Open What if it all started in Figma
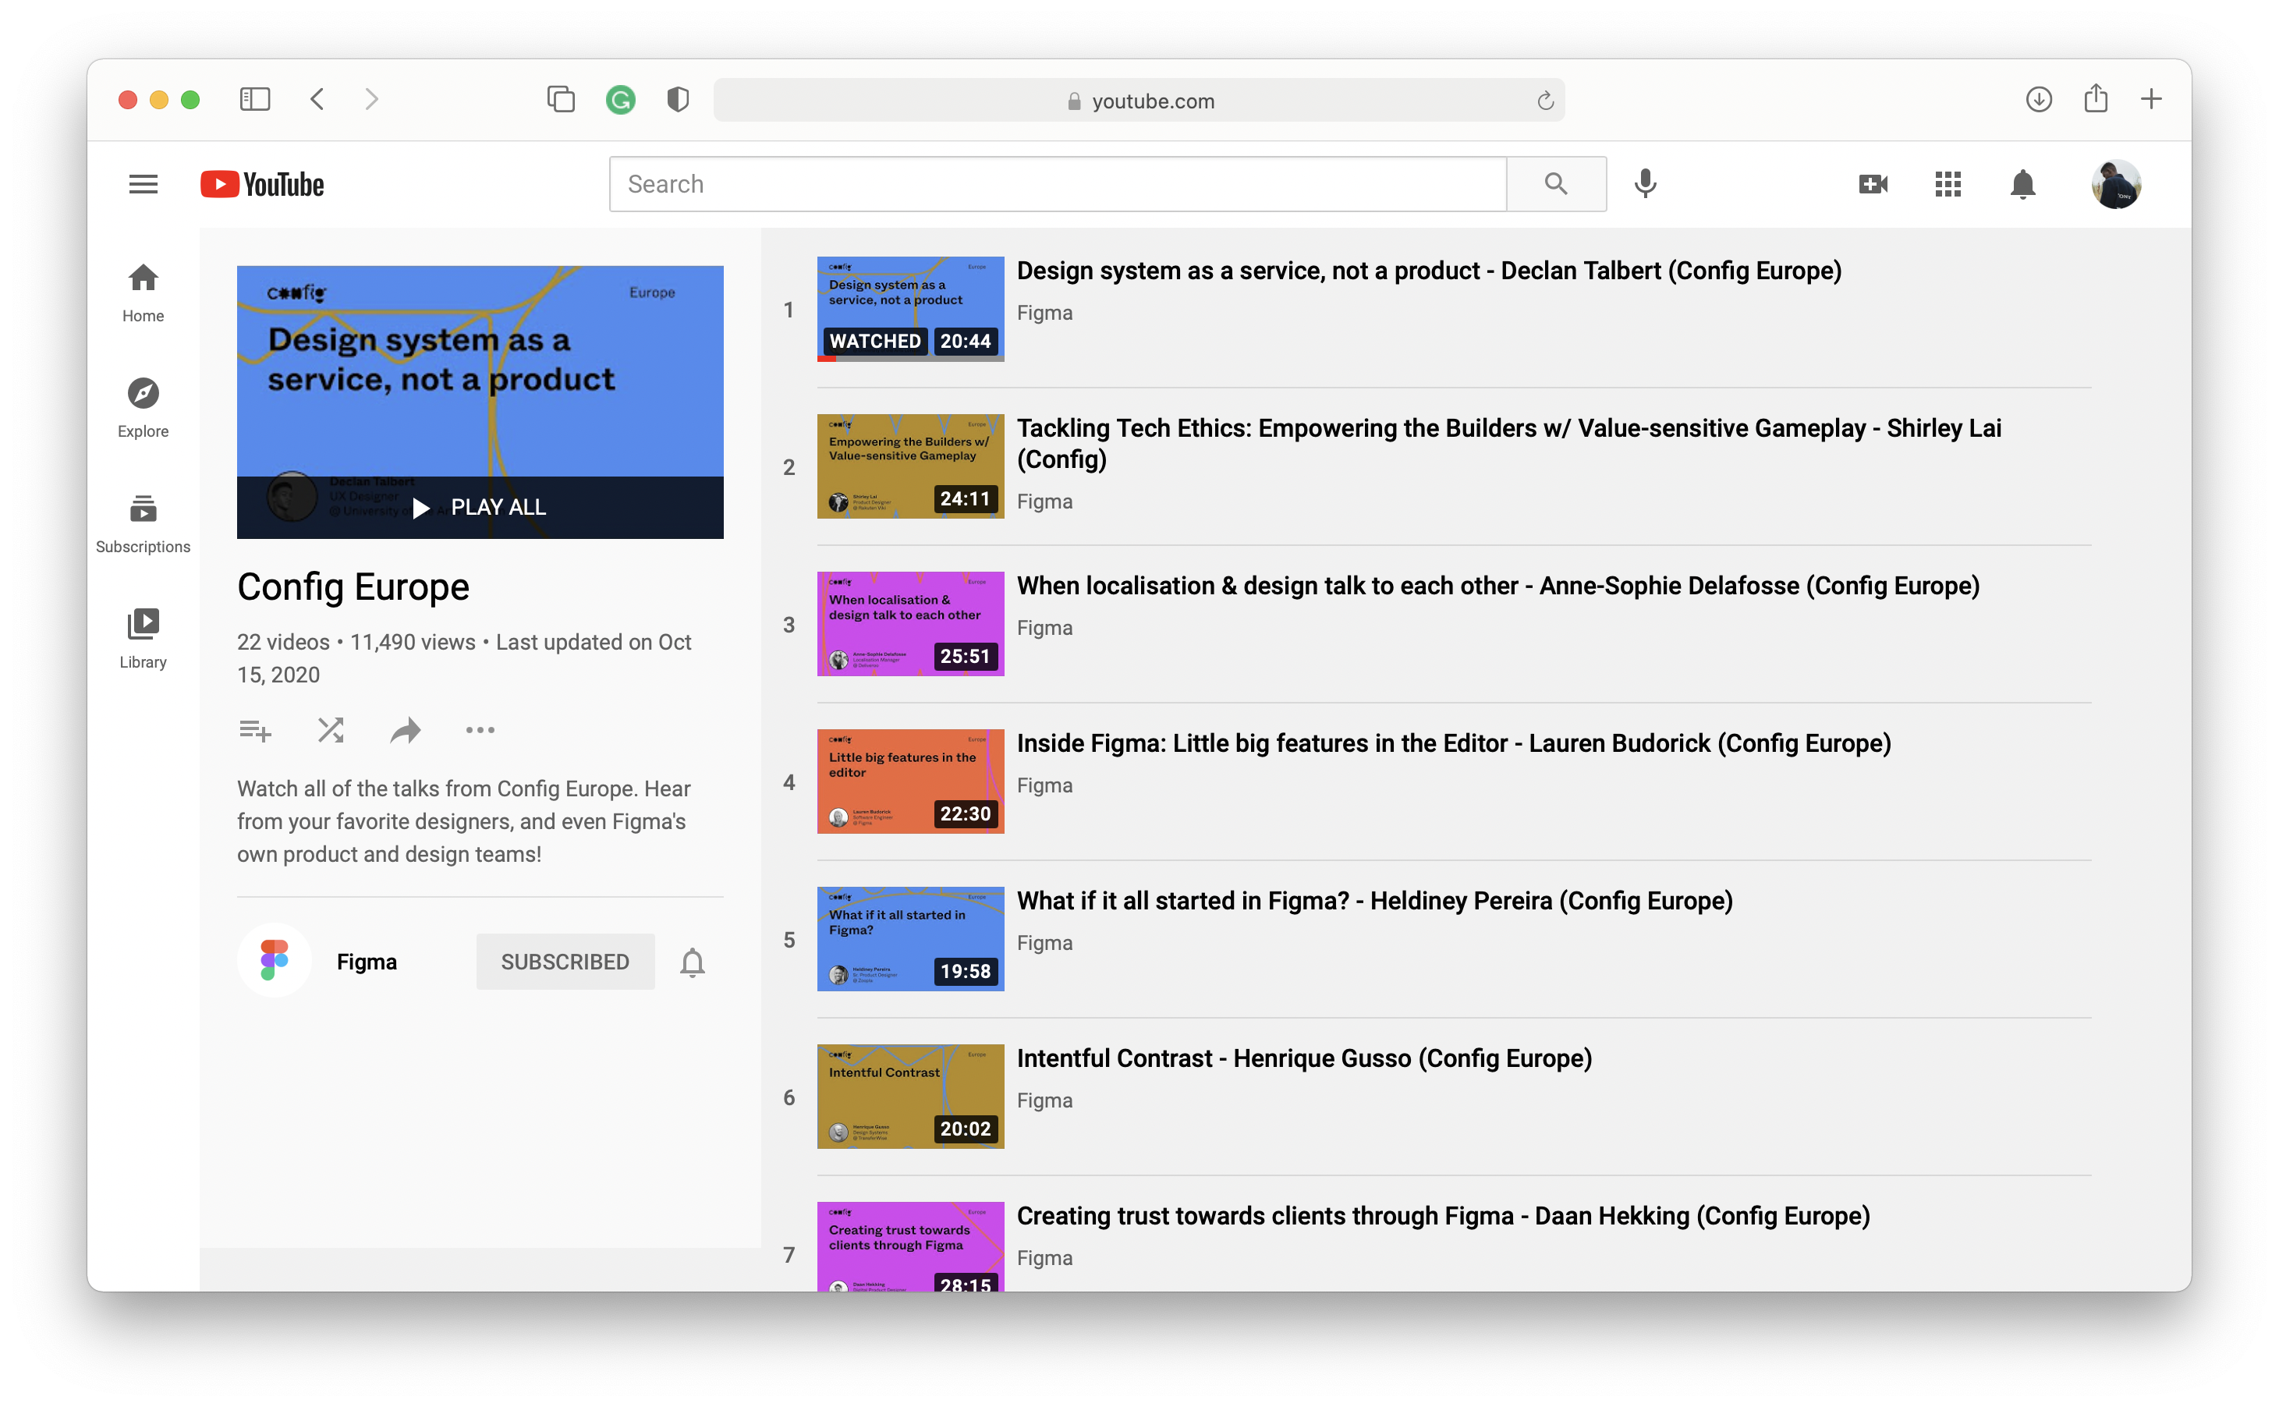The height and width of the screenshot is (1407, 2279). tap(1374, 901)
